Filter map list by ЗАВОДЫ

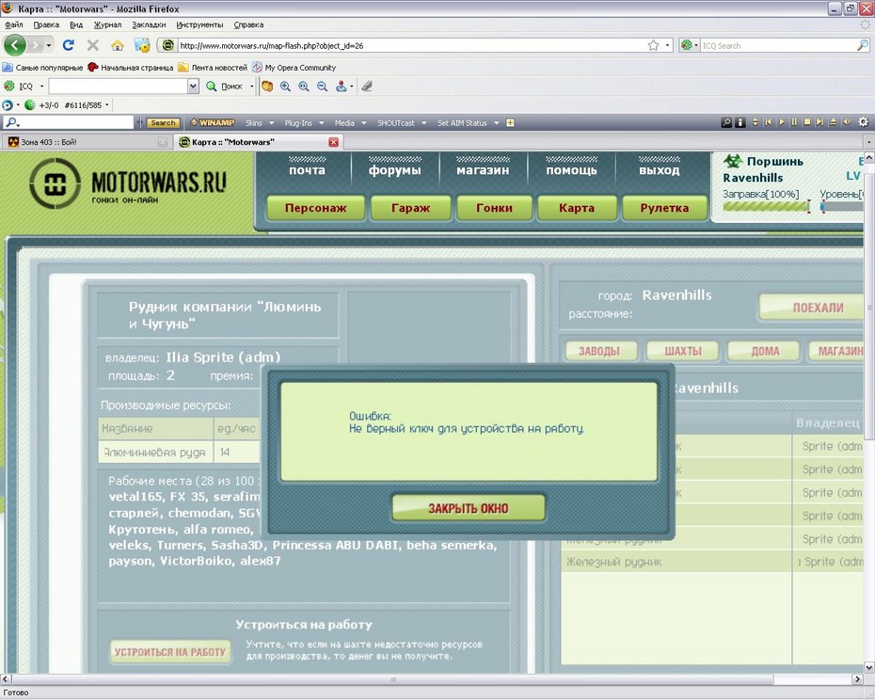click(x=599, y=351)
